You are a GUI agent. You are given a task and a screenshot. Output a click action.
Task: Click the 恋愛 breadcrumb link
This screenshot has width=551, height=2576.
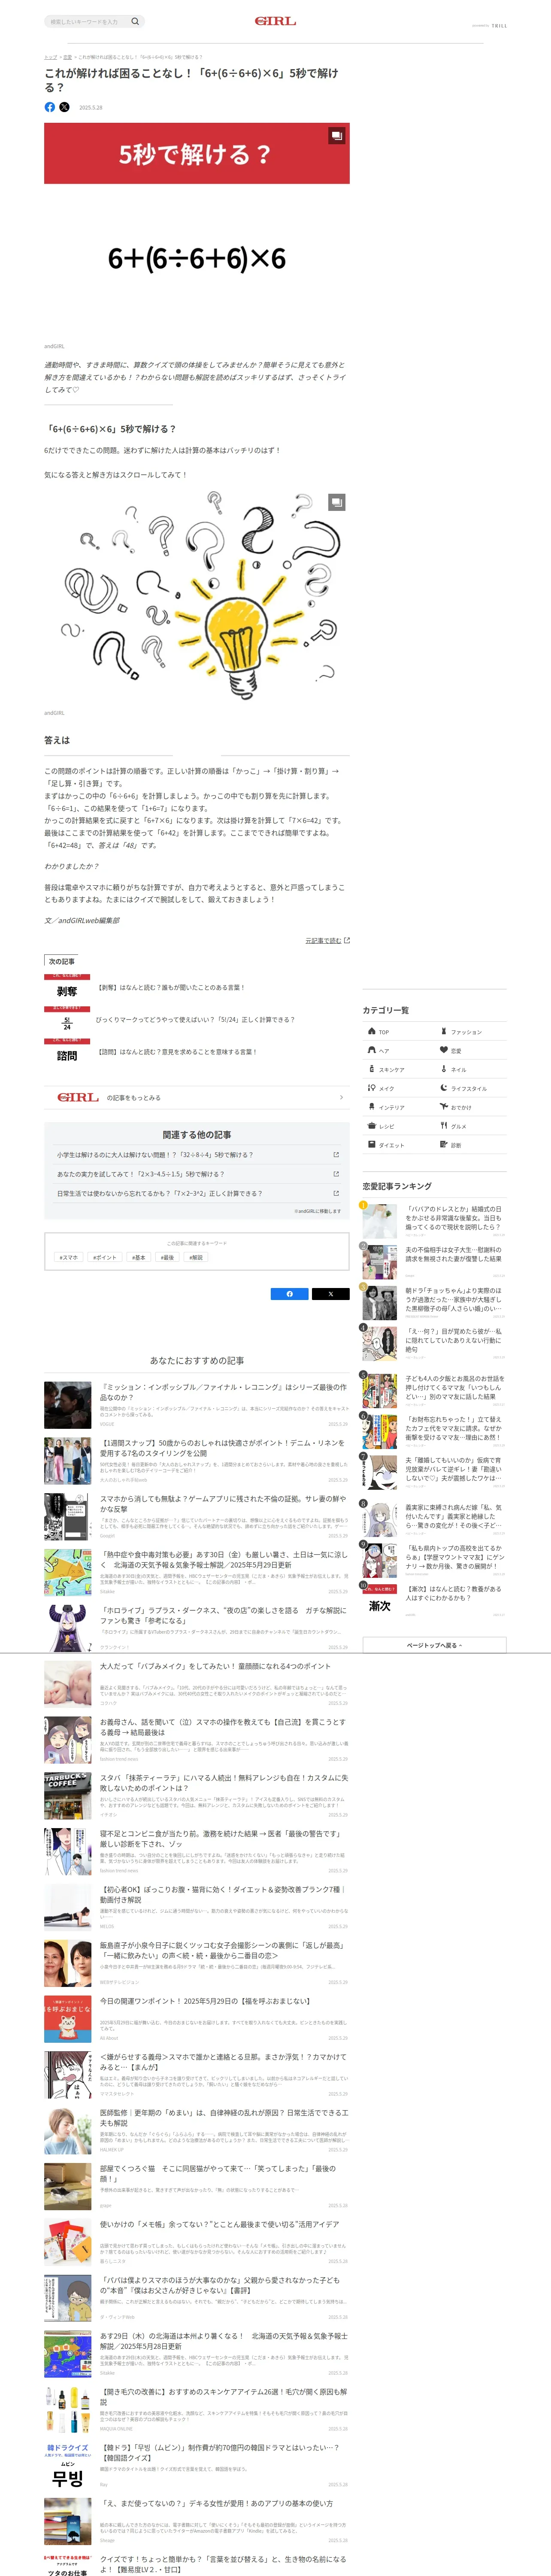click(x=68, y=57)
